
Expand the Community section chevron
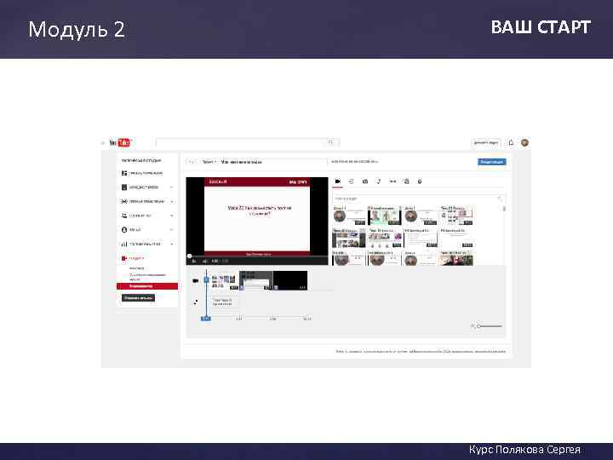click(x=171, y=216)
